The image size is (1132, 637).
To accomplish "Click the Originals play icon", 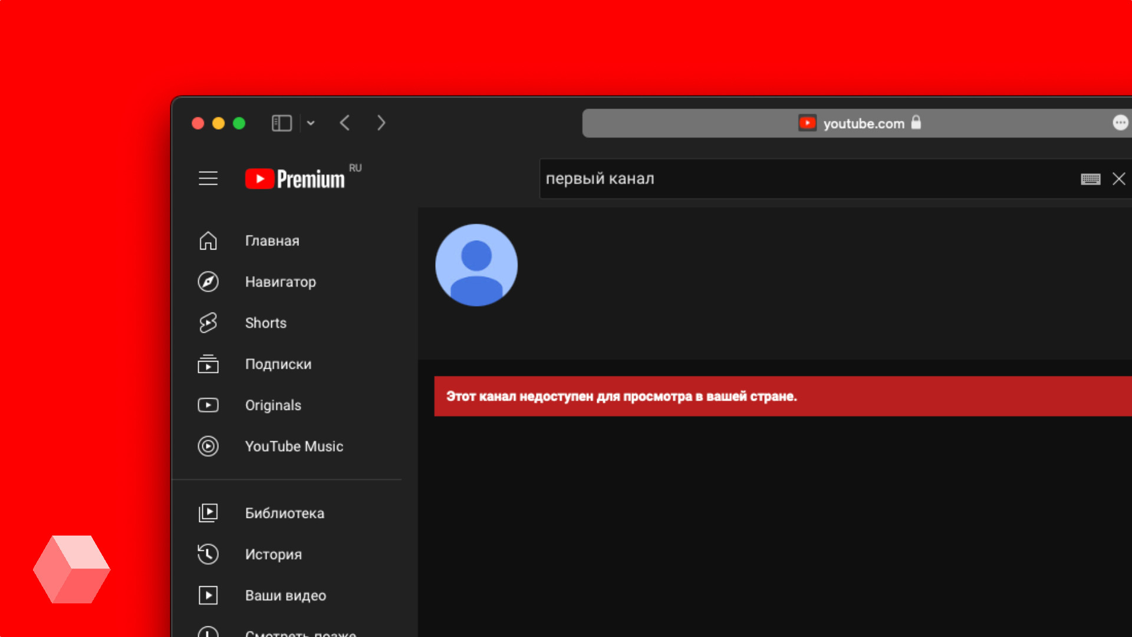I will coord(208,405).
